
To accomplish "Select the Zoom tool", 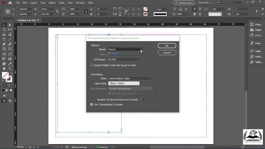I will [10, 68].
